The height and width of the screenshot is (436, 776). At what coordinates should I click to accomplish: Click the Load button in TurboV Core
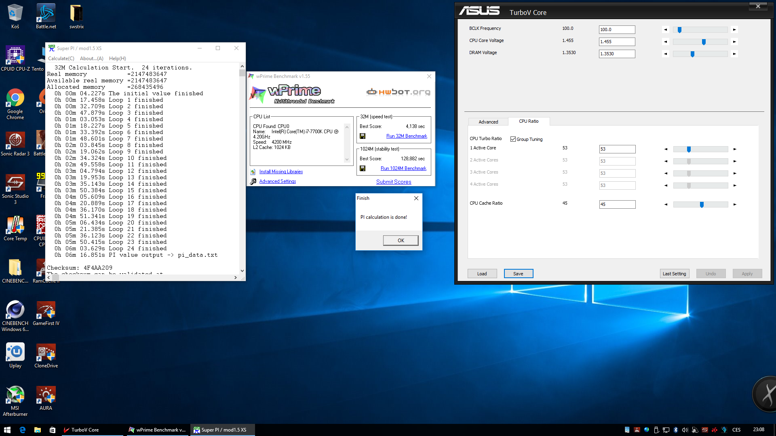pos(482,274)
